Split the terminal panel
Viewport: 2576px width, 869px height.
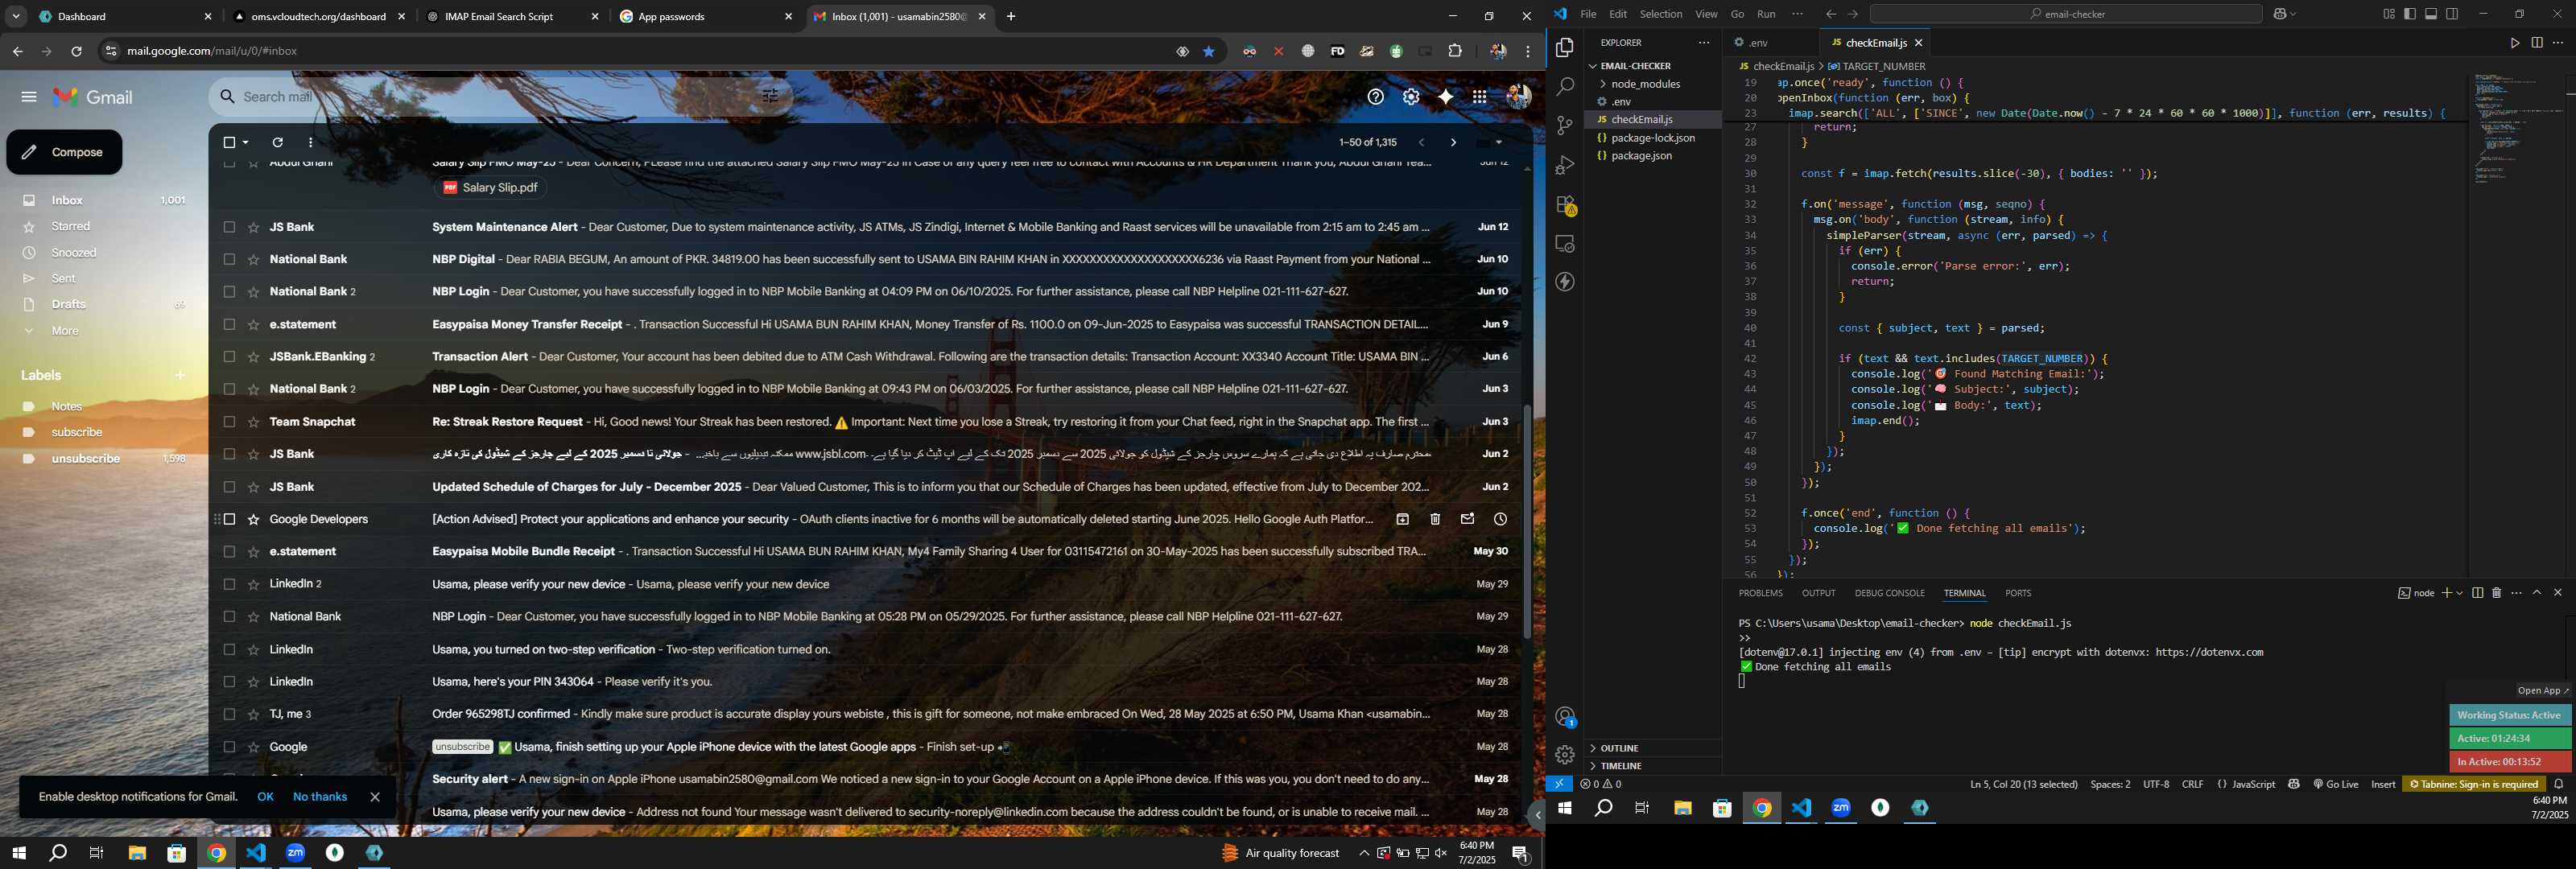tap(2477, 593)
